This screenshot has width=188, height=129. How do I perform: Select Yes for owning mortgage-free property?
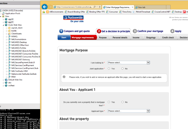point(109,102)
